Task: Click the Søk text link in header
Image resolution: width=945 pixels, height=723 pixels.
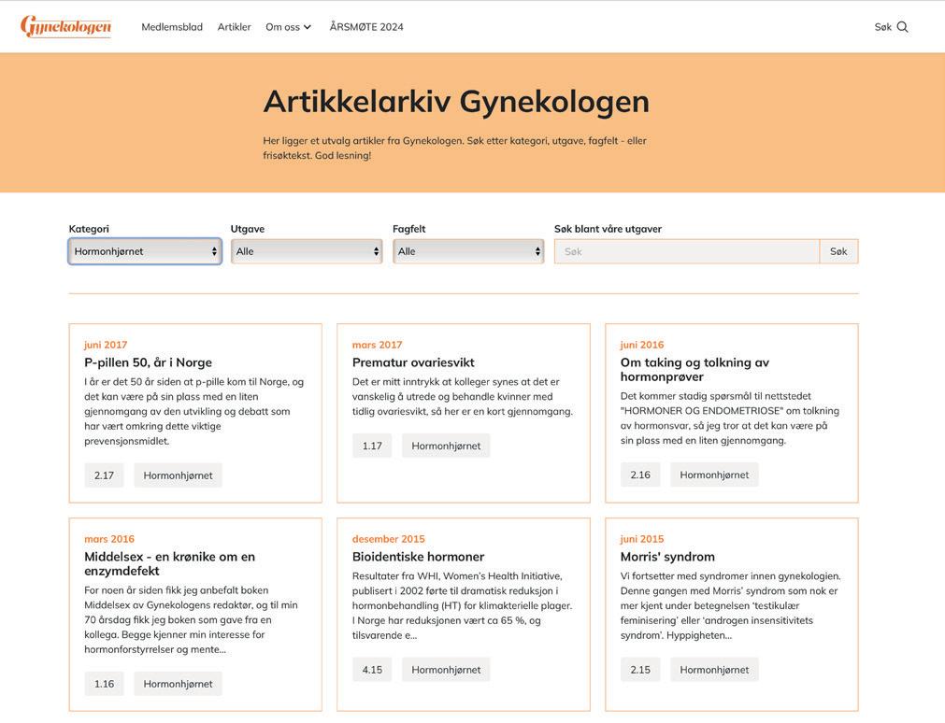Action: point(883,26)
